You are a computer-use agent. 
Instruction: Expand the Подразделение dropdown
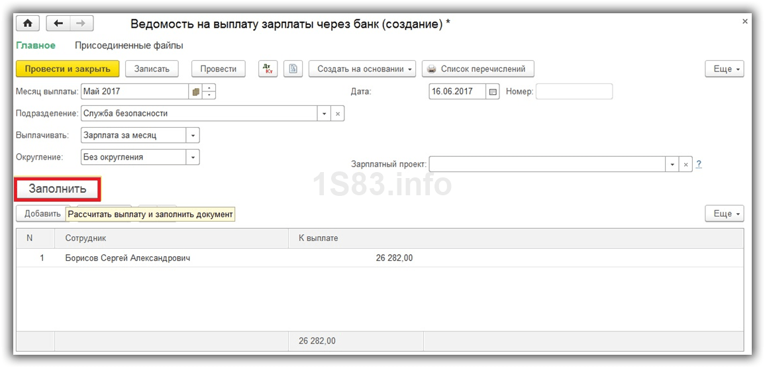click(x=325, y=114)
